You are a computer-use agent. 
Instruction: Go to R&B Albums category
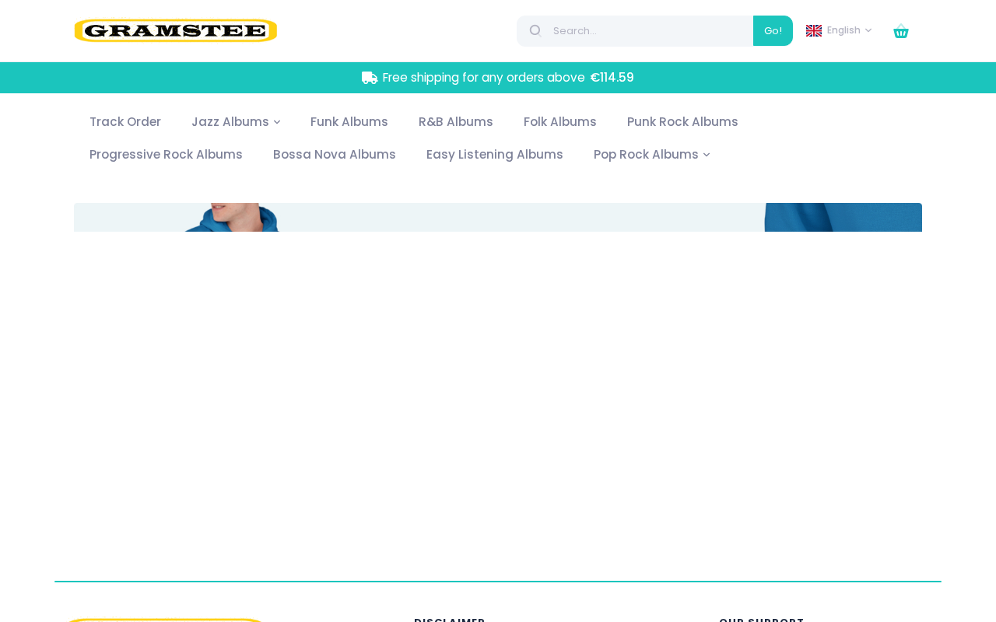point(456,122)
